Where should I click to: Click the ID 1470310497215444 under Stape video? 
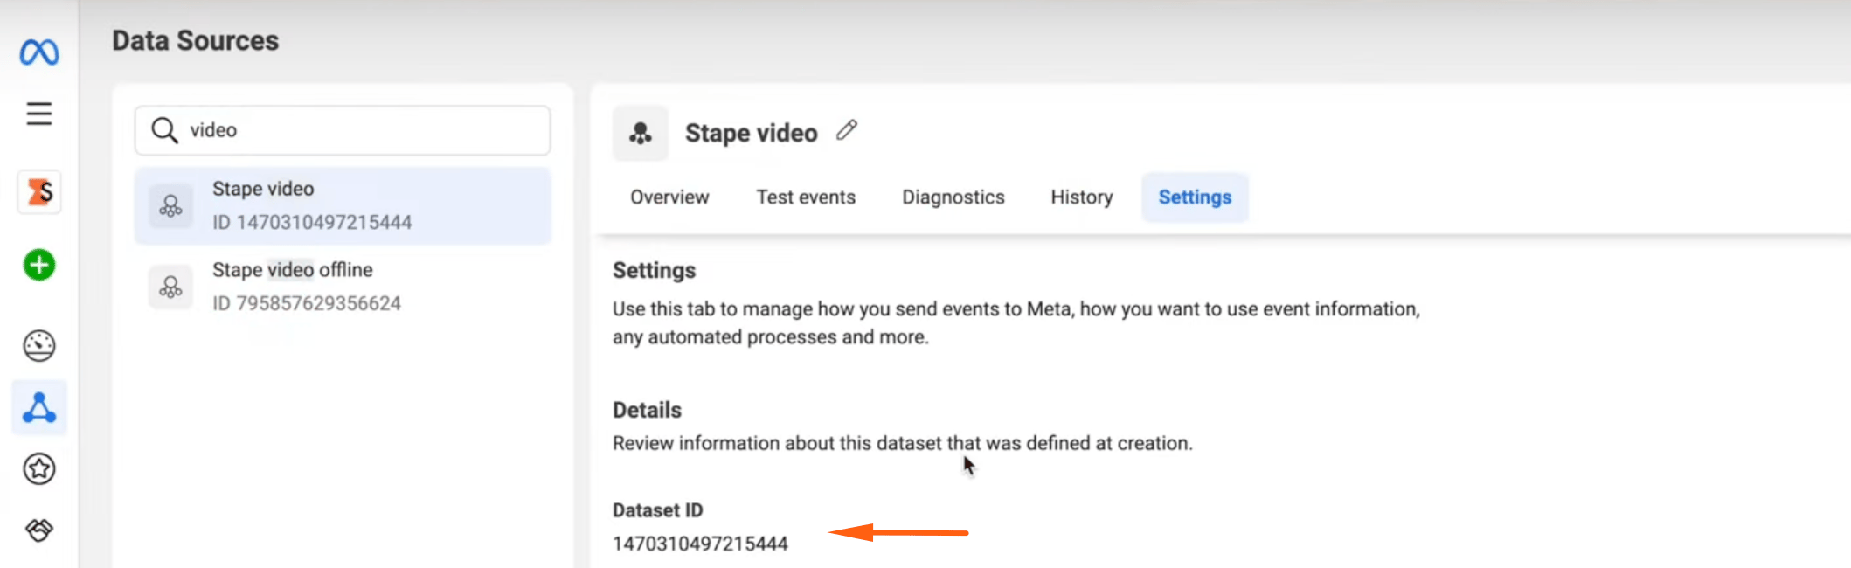click(x=312, y=223)
